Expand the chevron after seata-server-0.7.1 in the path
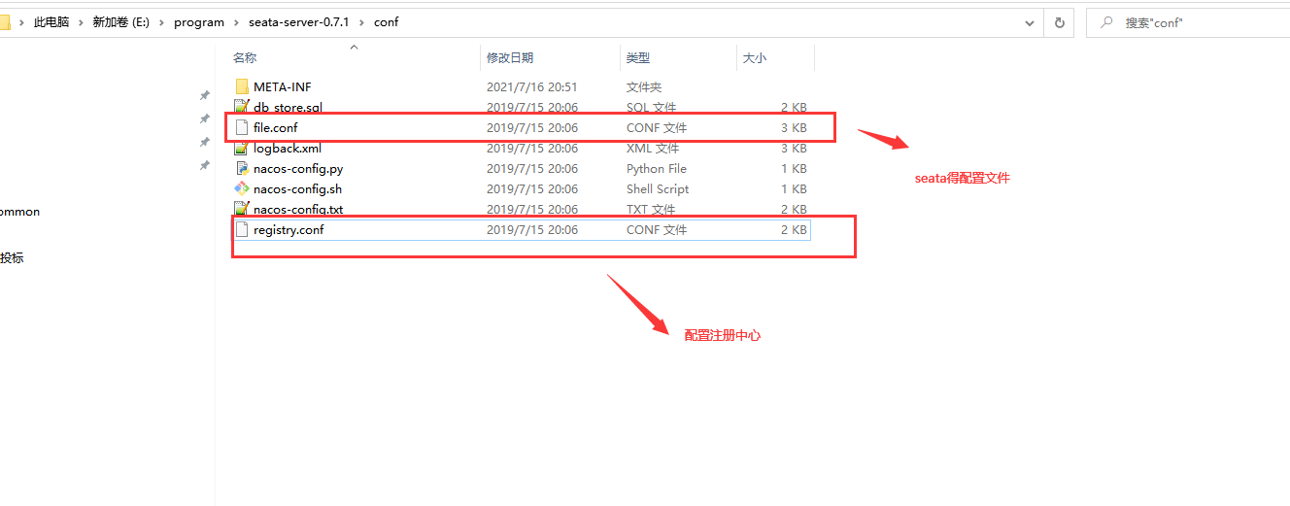This screenshot has height=506, width=1290. tap(361, 22)
